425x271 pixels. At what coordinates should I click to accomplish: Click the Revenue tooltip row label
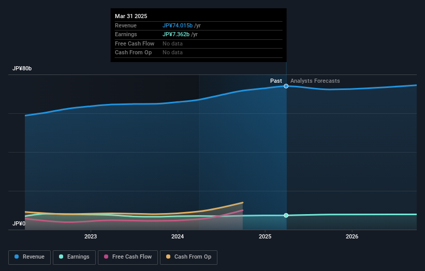(126, 25)
